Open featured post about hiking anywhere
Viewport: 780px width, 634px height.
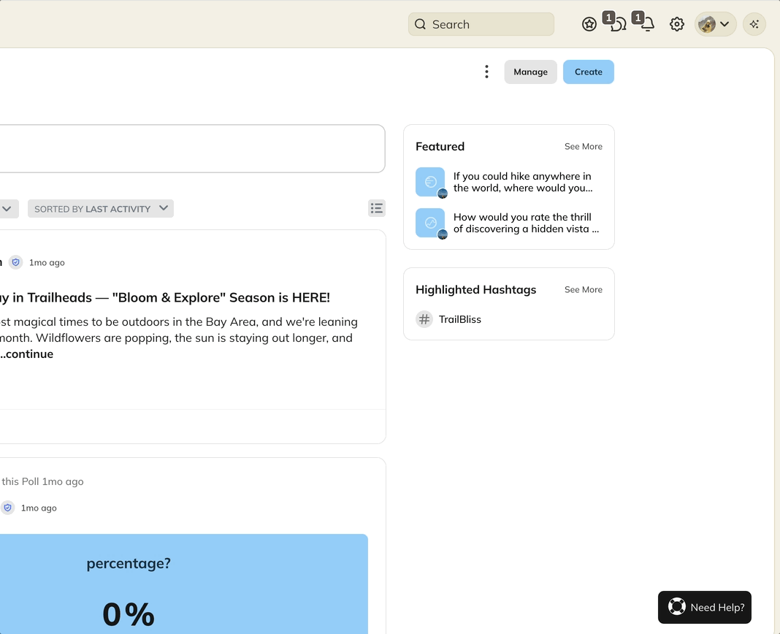(522, 182)
